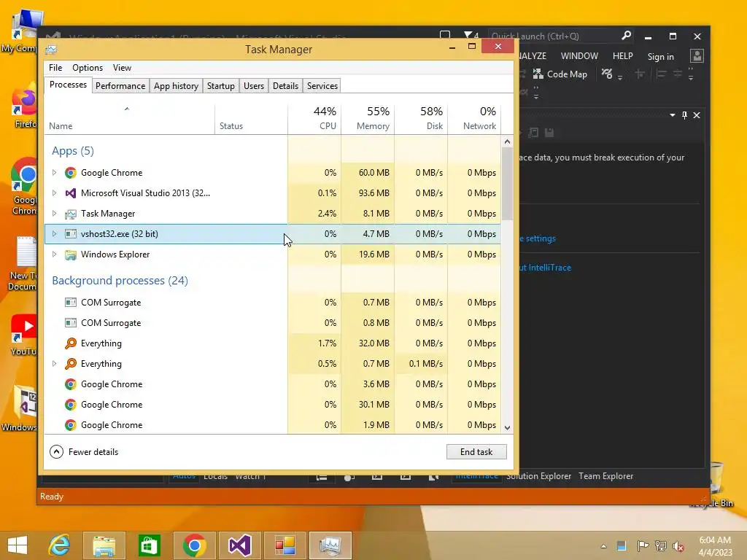Expand the Windows Explorer process group
Viewport: 747px width, 560px height.
click(x=54, y=254)
